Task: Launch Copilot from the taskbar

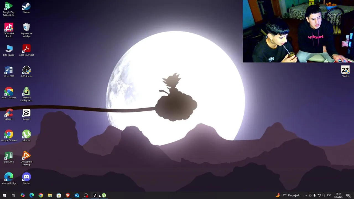Action: point(23,195)
